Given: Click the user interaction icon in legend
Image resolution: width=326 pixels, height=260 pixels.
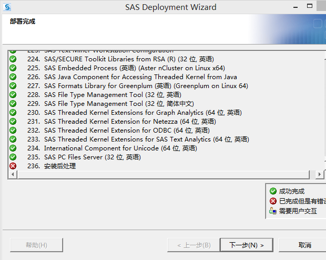Looking at the screenshot, I should coord(273,211).
